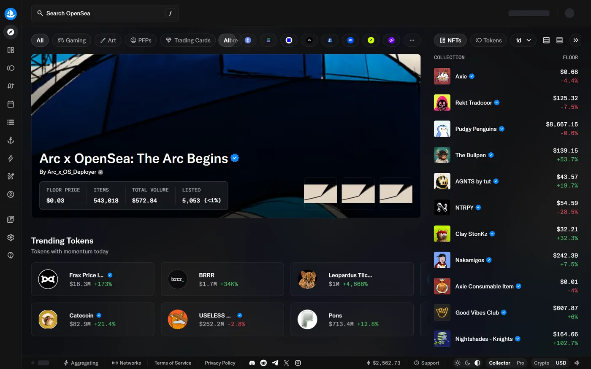Viewport: 591px width, 369px height.
Task: Open the Nakamigos collection thumbnail
Action: (442, 260)
